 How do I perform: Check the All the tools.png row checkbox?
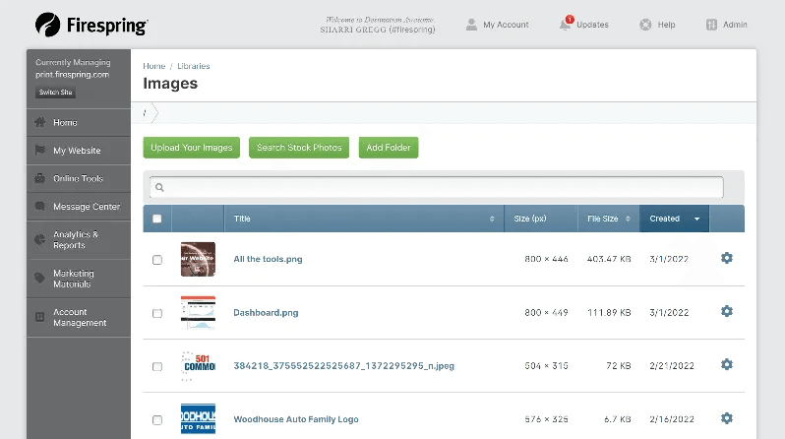click(157, 260)
